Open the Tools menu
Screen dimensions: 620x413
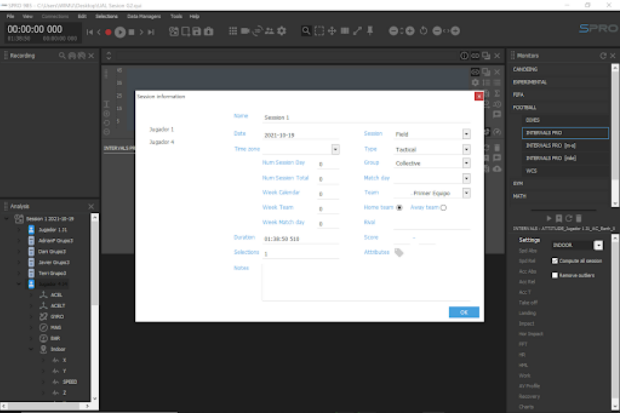pos(176,16)
